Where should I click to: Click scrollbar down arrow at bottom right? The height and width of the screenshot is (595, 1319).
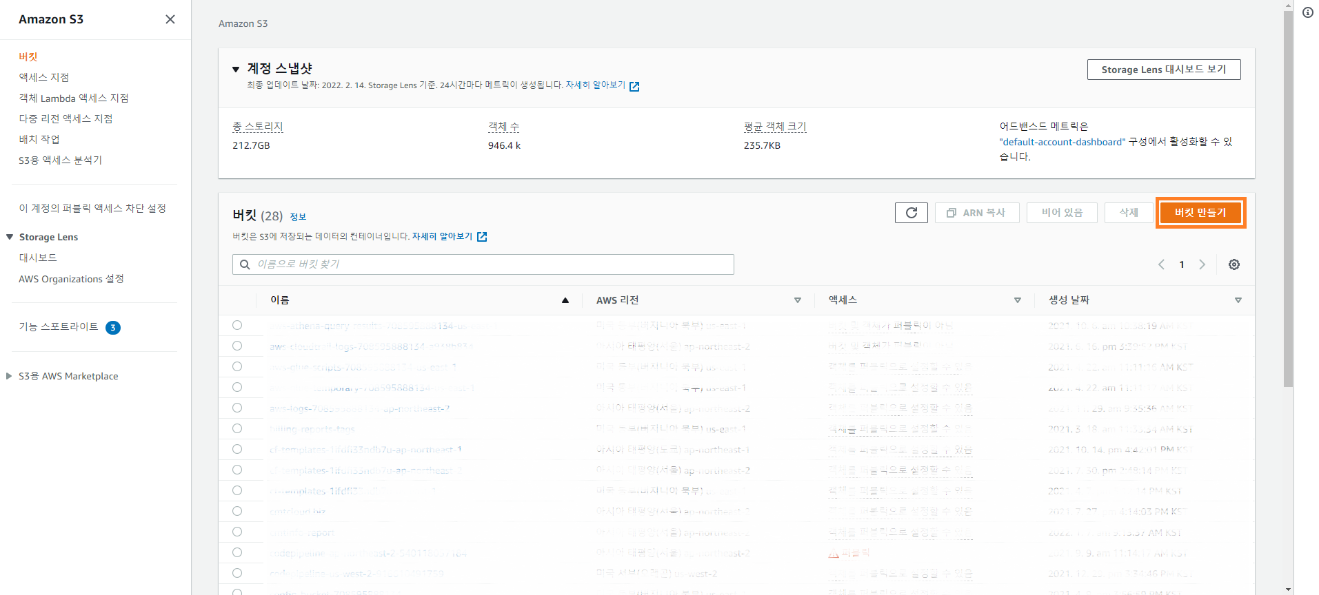(1288, 589)
